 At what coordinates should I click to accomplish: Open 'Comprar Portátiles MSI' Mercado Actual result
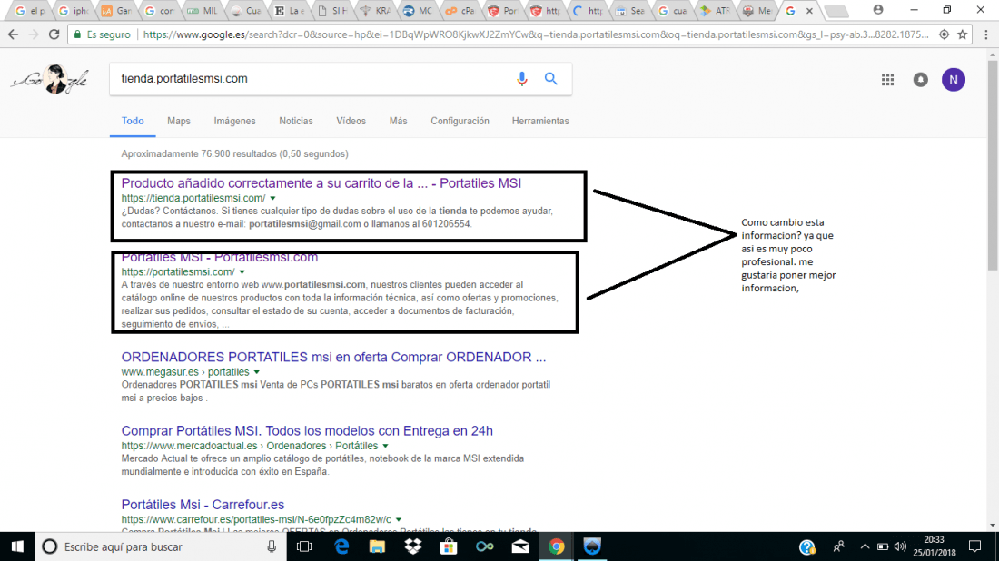306,431
